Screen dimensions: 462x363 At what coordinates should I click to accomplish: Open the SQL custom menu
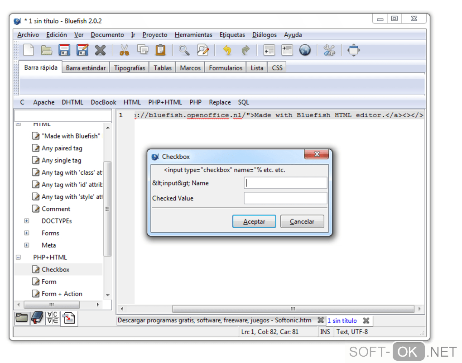(x=243, y=102)
